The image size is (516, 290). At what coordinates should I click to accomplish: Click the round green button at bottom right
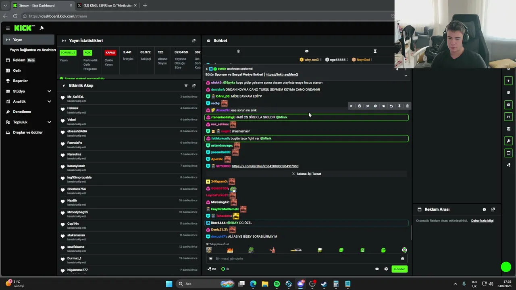pyautogui.click(x=506, y=267)
